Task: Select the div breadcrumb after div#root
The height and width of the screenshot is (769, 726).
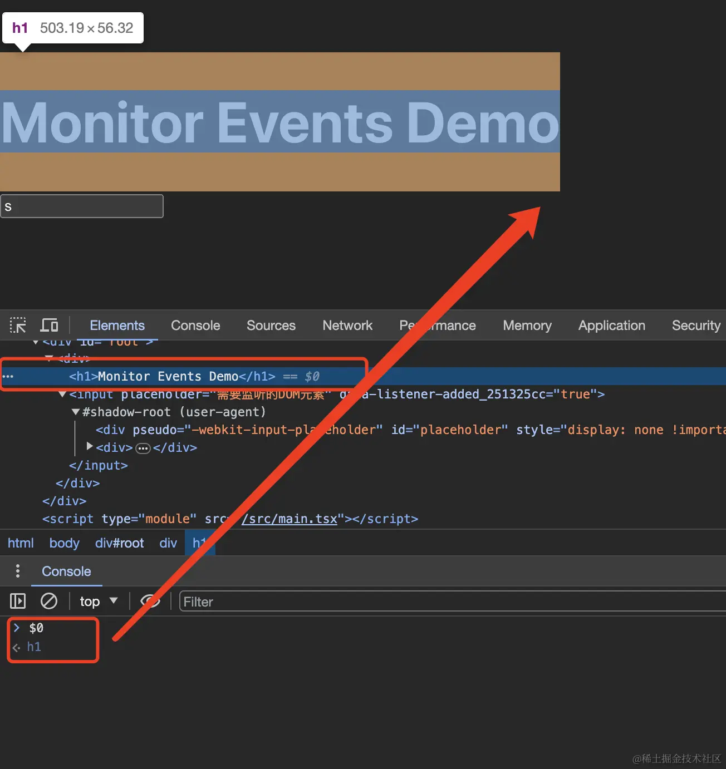Action: click(x=168, y=543)
